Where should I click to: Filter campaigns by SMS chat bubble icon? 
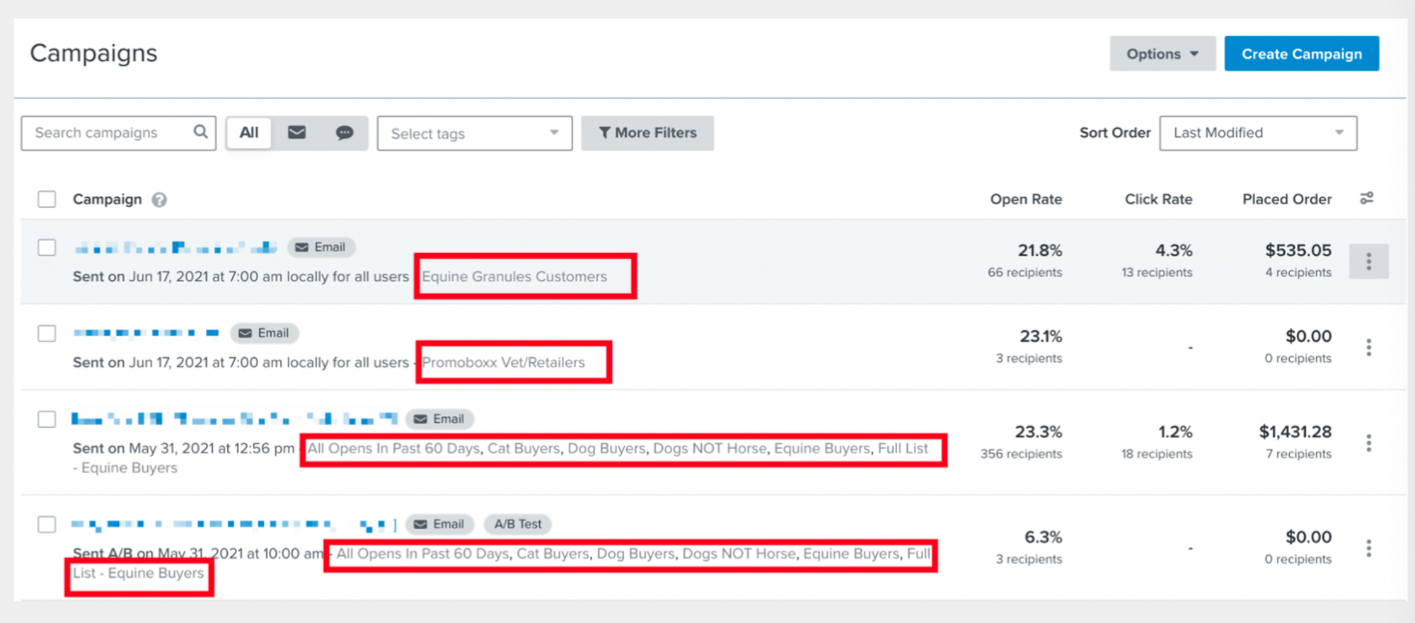pos(345,133)
